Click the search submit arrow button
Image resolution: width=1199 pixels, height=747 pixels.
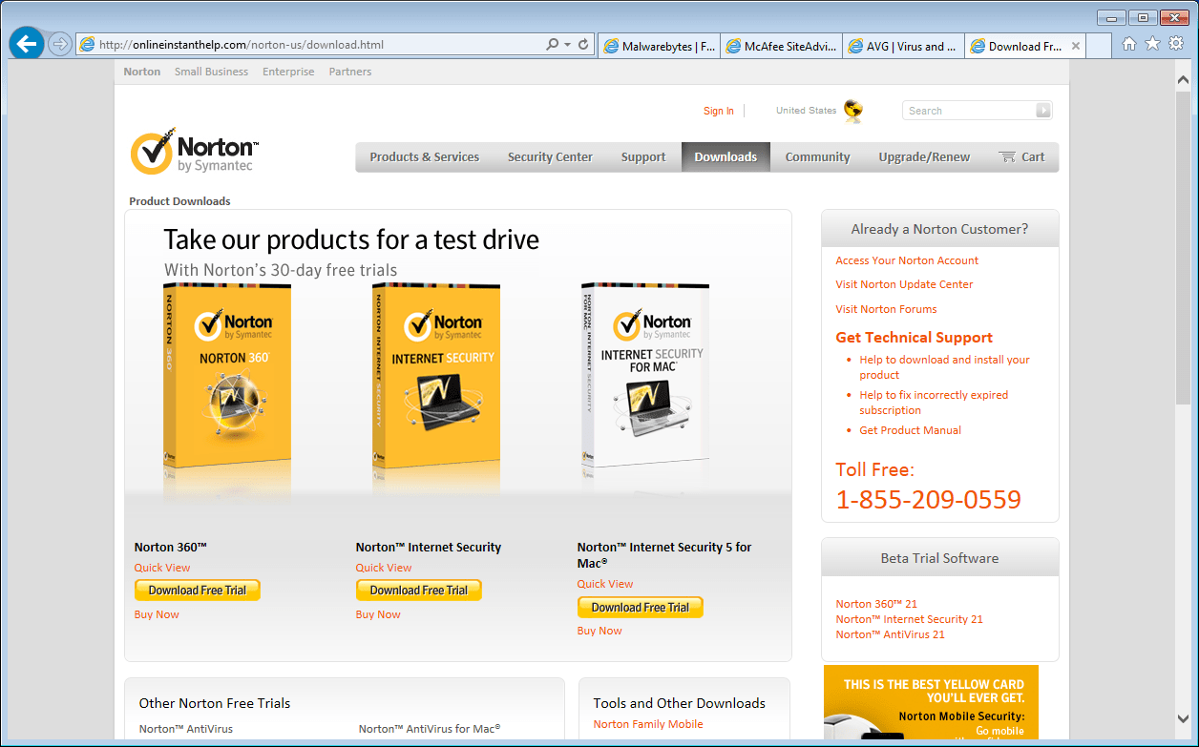[1043, 111]
